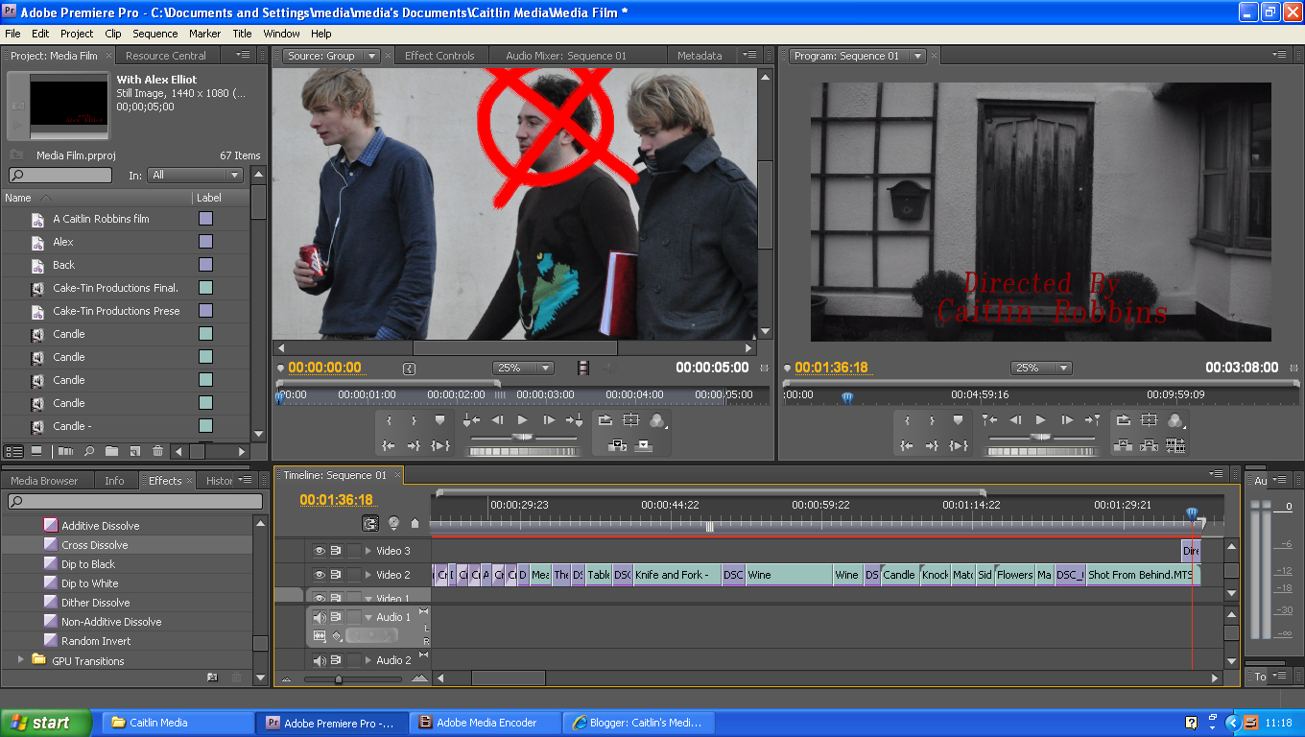Open Program: Sequence 01 dropdown arrow
The width and height of the screenshot is (1305, 737).
[x=917, y=56]
